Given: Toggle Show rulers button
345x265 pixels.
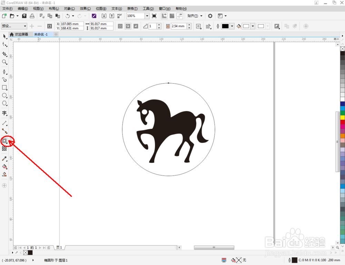Looking at the screenshot, I should coord(164,16).
